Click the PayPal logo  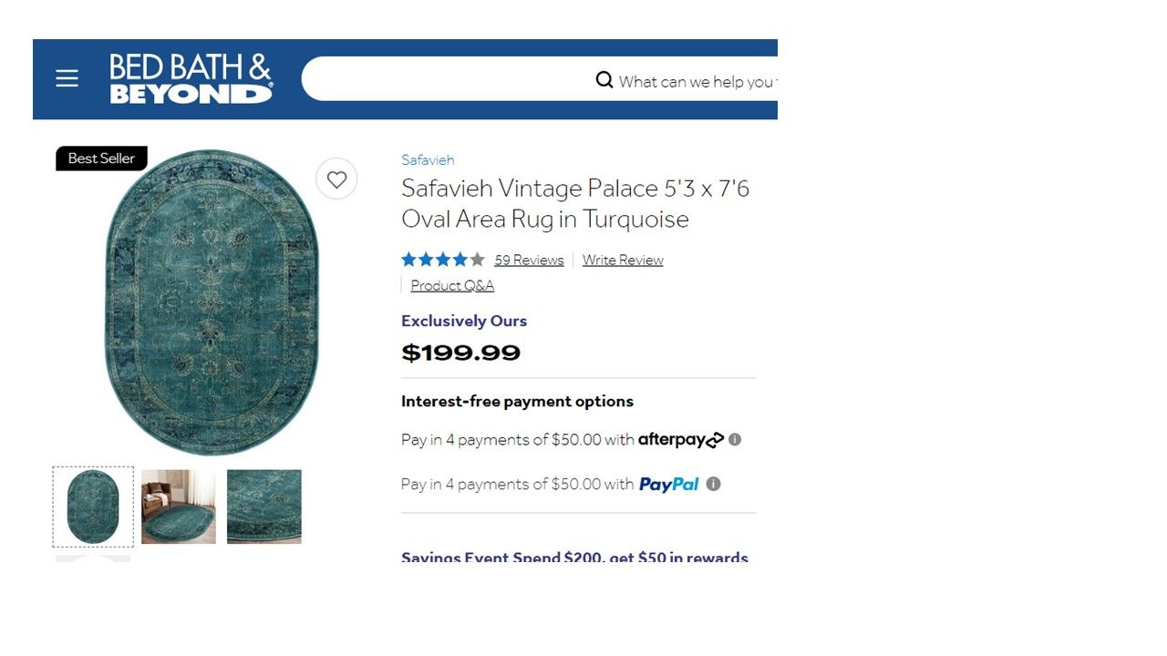coord(668,485)
